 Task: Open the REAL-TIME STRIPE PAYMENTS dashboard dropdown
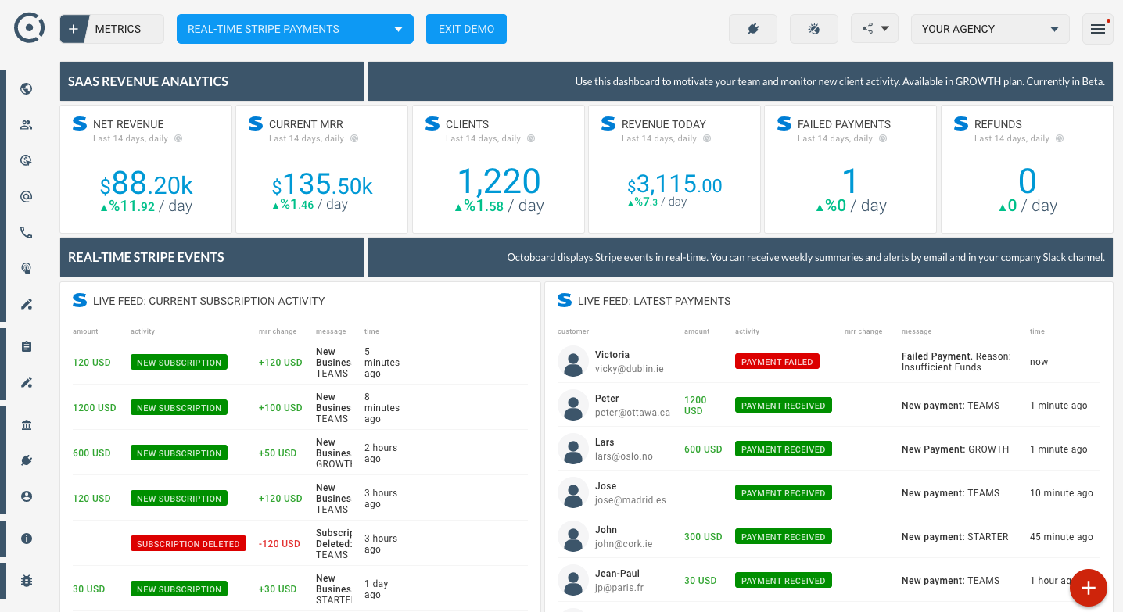[x=295, y=28]
